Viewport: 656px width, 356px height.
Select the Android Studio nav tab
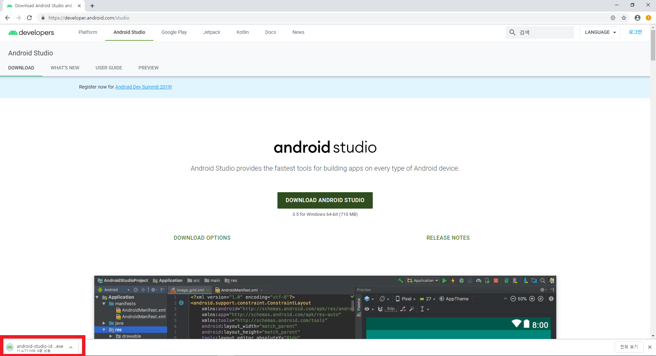click(129, 32)
